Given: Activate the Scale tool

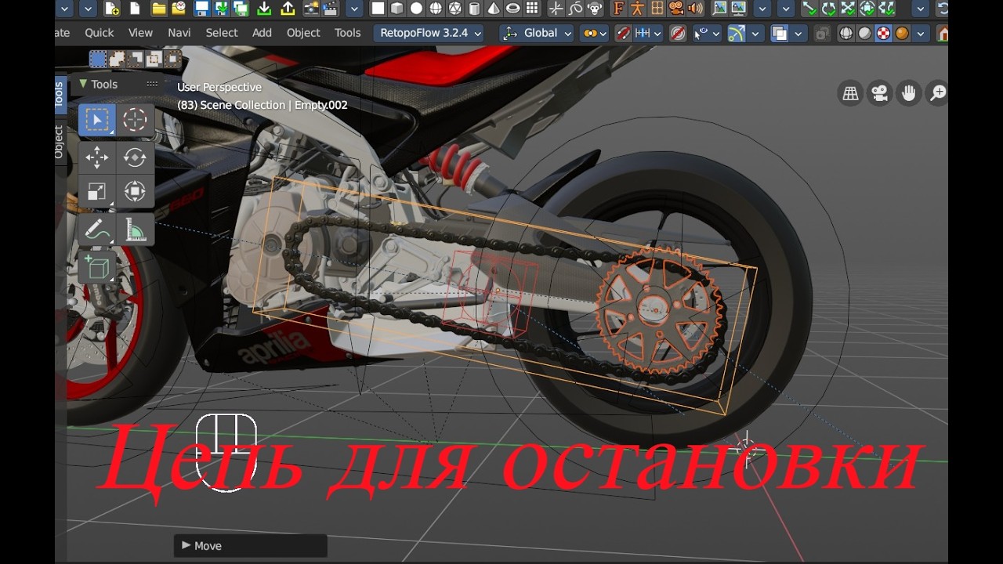Looking at the screenshot, I should coord(97,191).
